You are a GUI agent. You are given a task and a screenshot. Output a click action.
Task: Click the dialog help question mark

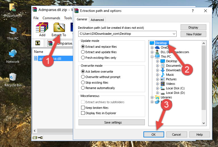pos(193,11)
